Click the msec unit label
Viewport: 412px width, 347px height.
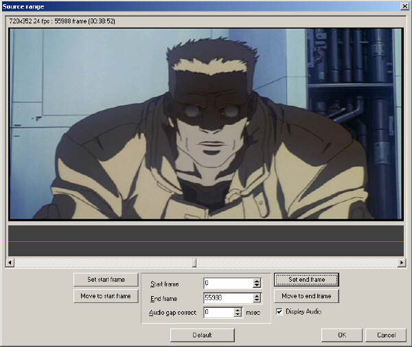[253, 313]
